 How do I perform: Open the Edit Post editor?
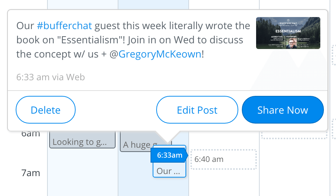(x=197, y=110)
